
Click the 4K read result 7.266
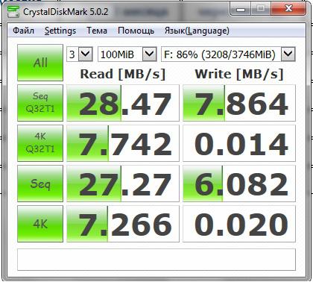coord(123,224)
